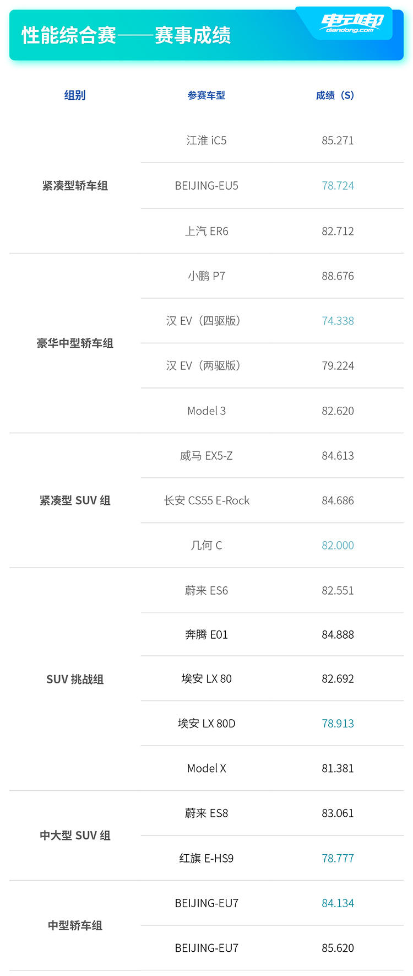Screen dimensions: 413x976
Task: Click the highlighted 78.724 score
Action: pos(338,186)
